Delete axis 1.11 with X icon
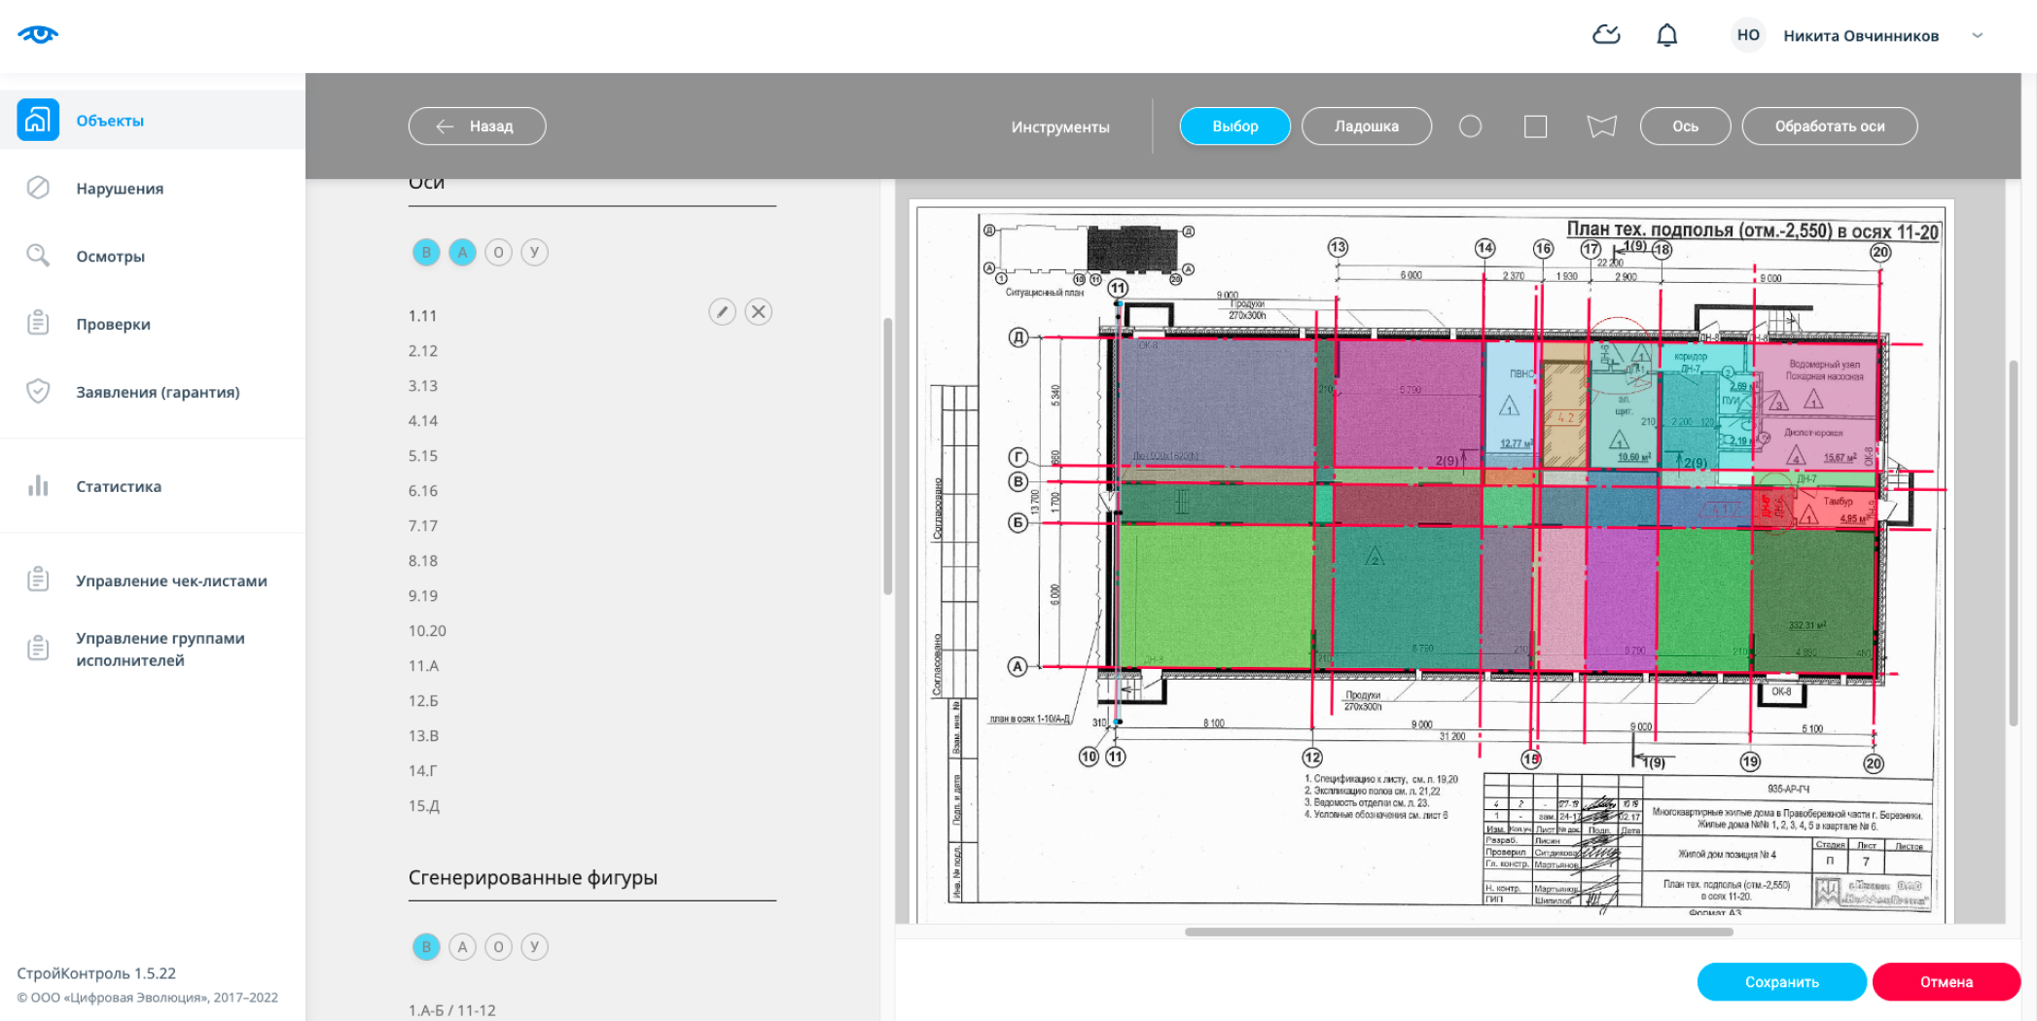Image resolution: width=2037 pixels, height=1021 pixels. 759,312
